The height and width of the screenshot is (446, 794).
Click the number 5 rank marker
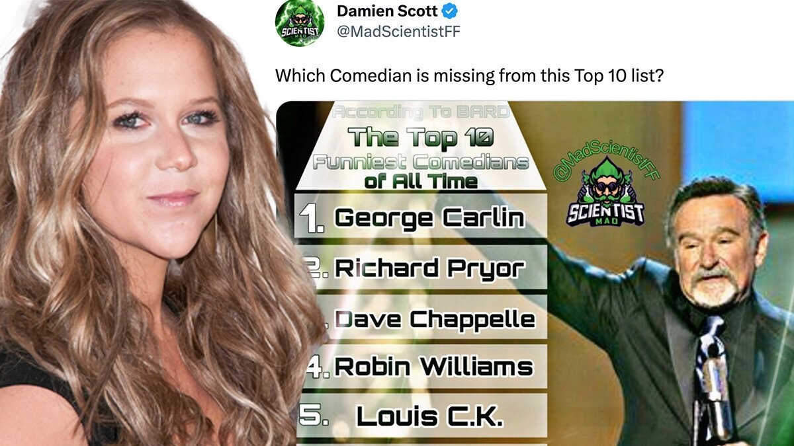point(310,416)
